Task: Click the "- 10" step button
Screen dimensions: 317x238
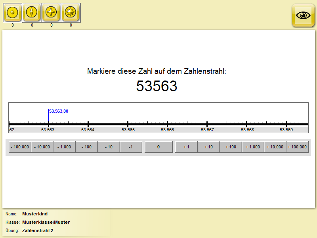Action: tap(109, 147)
